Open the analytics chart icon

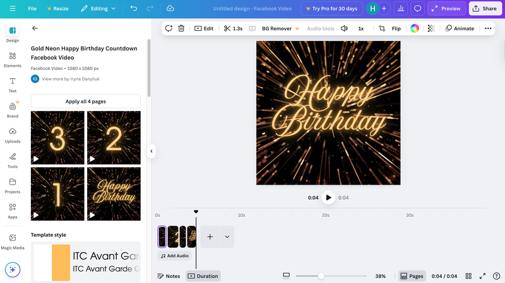[401, 9]
